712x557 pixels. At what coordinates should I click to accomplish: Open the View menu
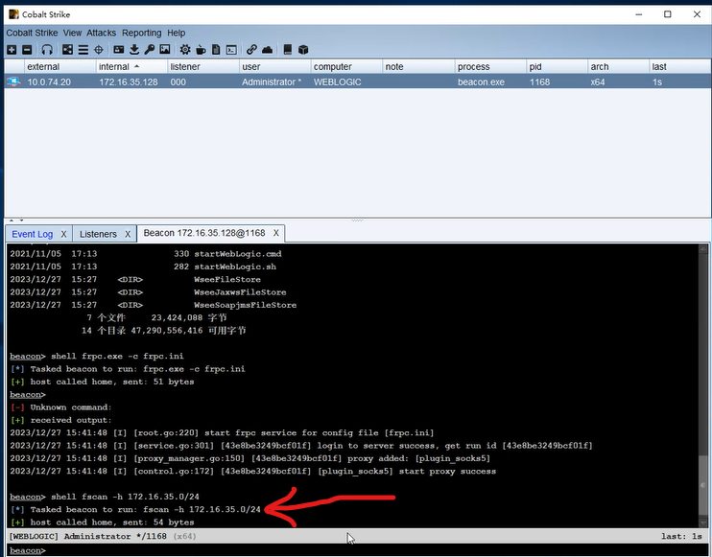coord(72,33)
